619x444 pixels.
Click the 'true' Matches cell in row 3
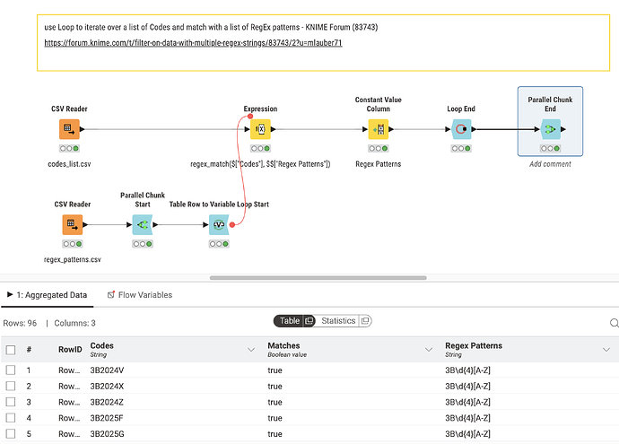tap(275, 402)
